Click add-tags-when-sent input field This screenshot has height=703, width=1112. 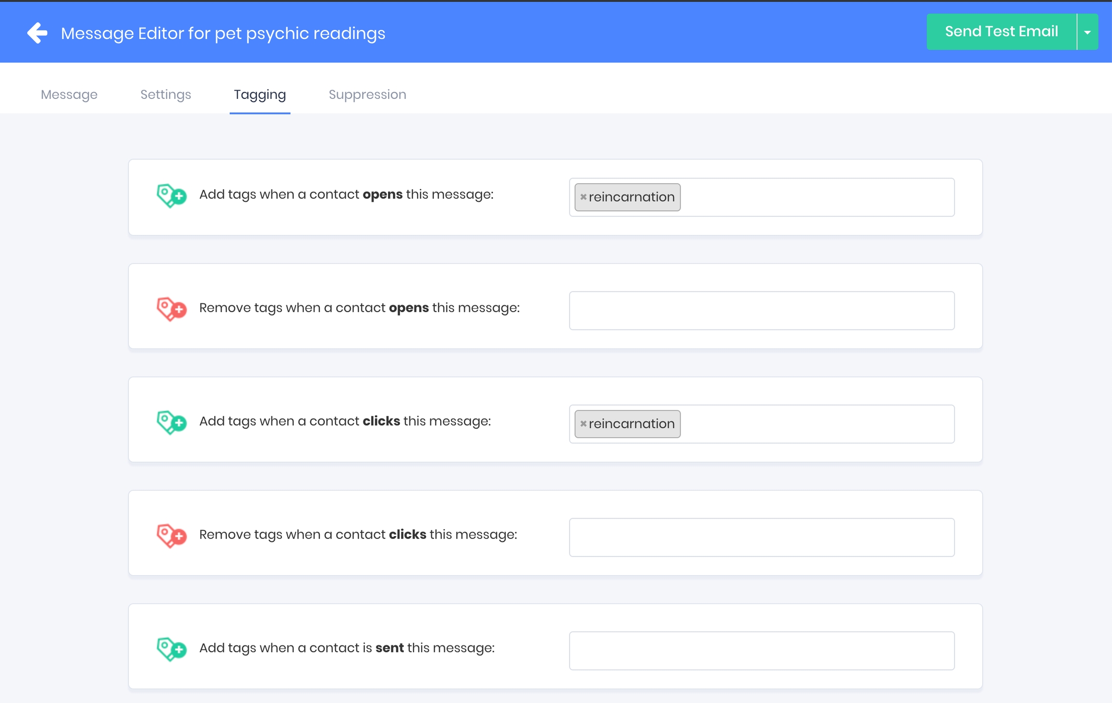(x=761, y=651)
